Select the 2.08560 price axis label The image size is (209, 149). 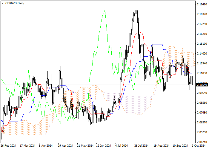tap(202, 103)
